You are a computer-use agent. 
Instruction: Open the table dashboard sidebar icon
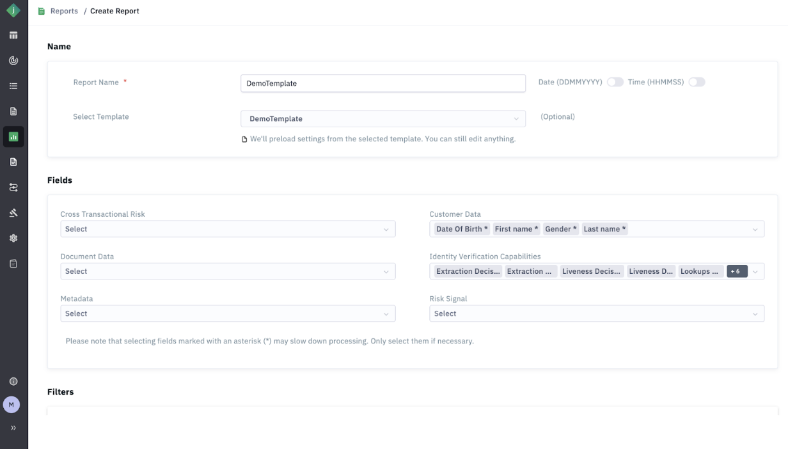coord(13,36)
